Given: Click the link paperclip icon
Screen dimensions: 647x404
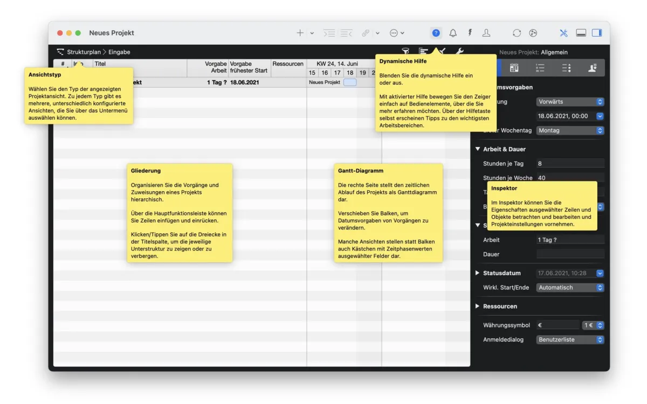Looking at the screenshot, I should coord(366,33).
